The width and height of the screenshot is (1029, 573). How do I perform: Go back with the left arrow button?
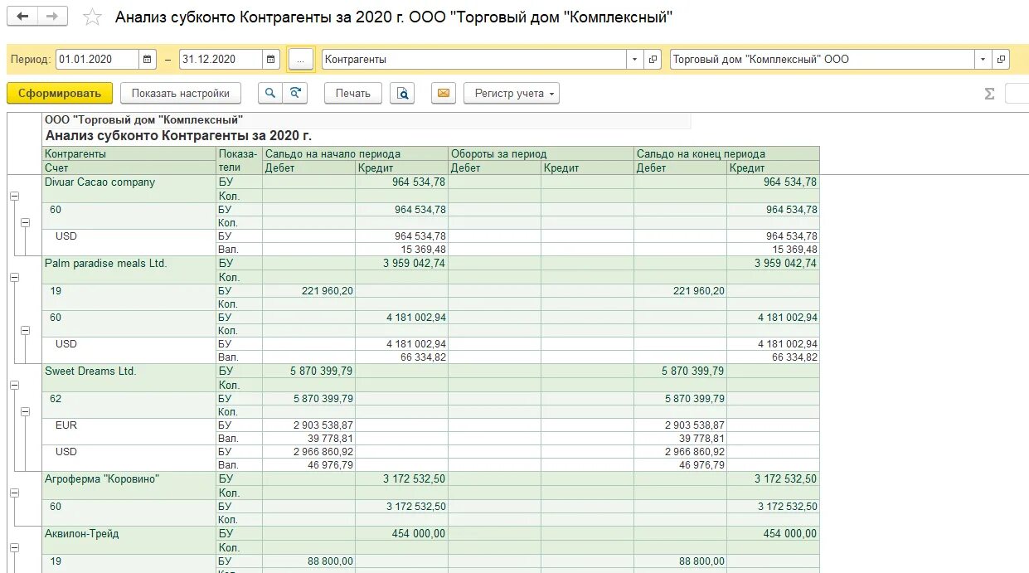coord(23,17)
